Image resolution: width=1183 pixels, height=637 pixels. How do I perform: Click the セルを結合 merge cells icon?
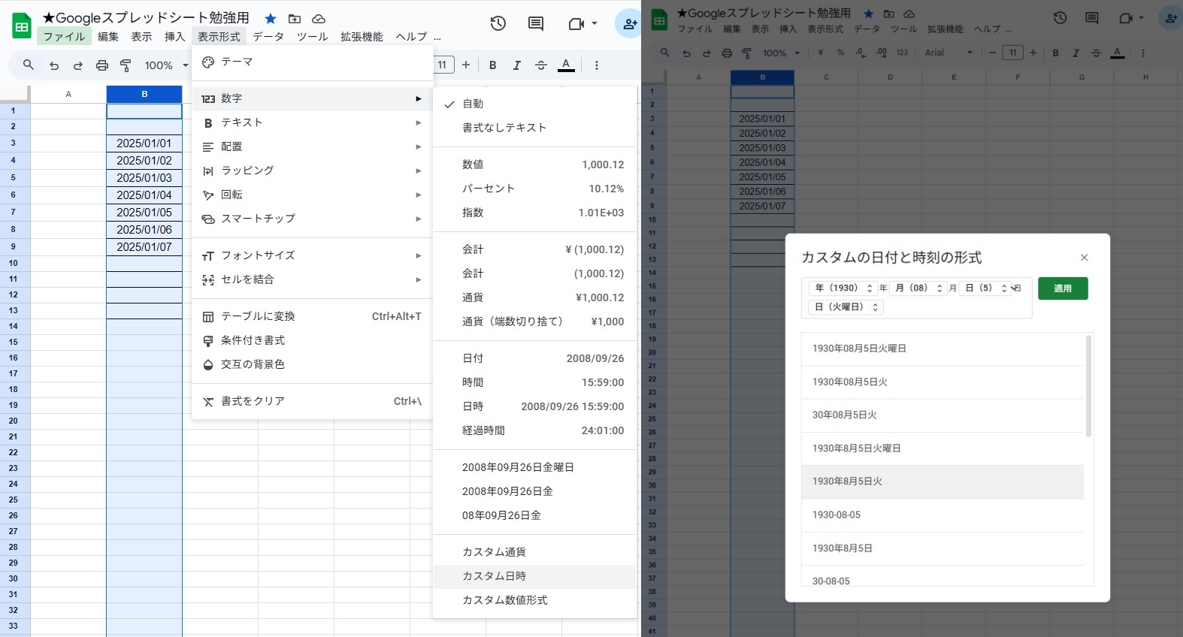(x=208, y=280)
